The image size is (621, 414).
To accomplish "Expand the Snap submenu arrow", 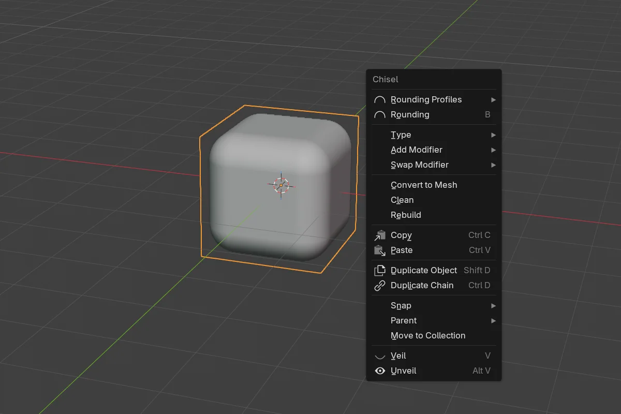I will click(x=493, y=305).
